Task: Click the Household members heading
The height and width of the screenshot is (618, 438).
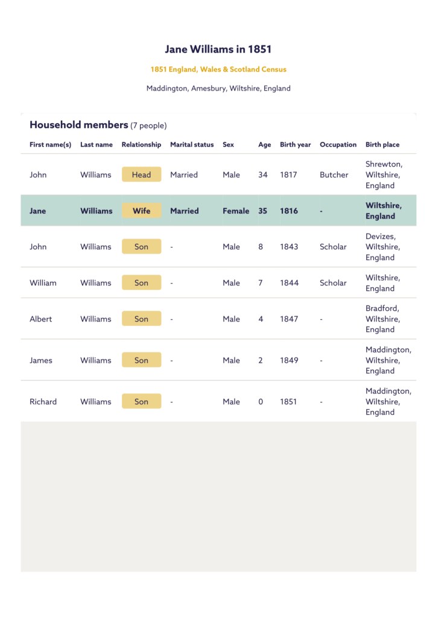Action: (x=79, y=125)
